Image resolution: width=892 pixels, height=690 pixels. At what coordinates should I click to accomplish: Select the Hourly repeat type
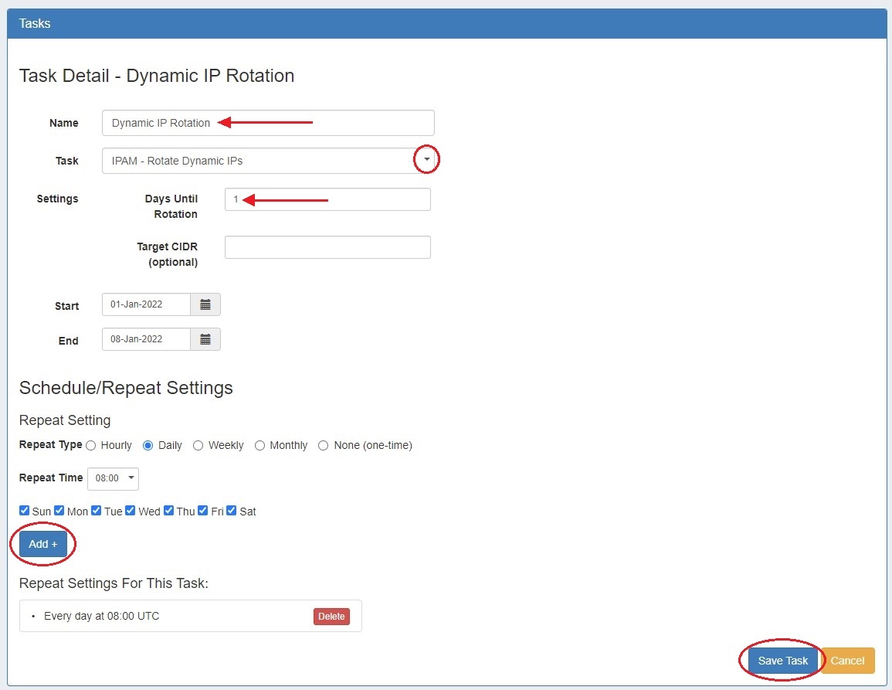click(x=91, y=446)
